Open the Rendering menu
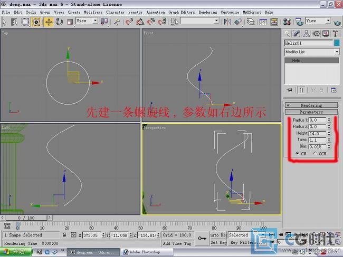 (x=208, y=12)
